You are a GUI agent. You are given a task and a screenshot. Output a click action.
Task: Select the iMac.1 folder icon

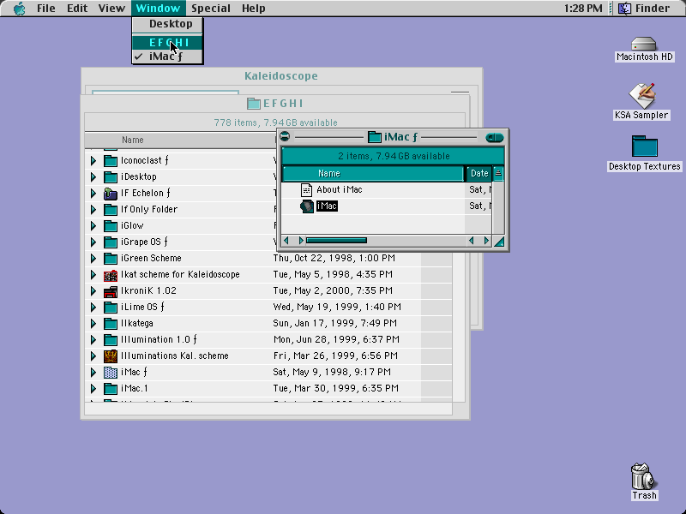(111, 389)
